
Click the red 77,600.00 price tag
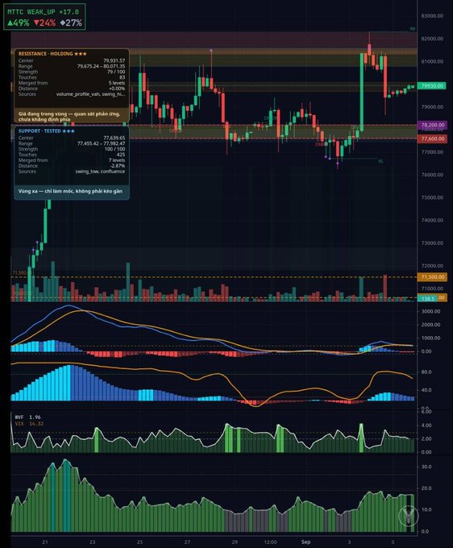432,139
